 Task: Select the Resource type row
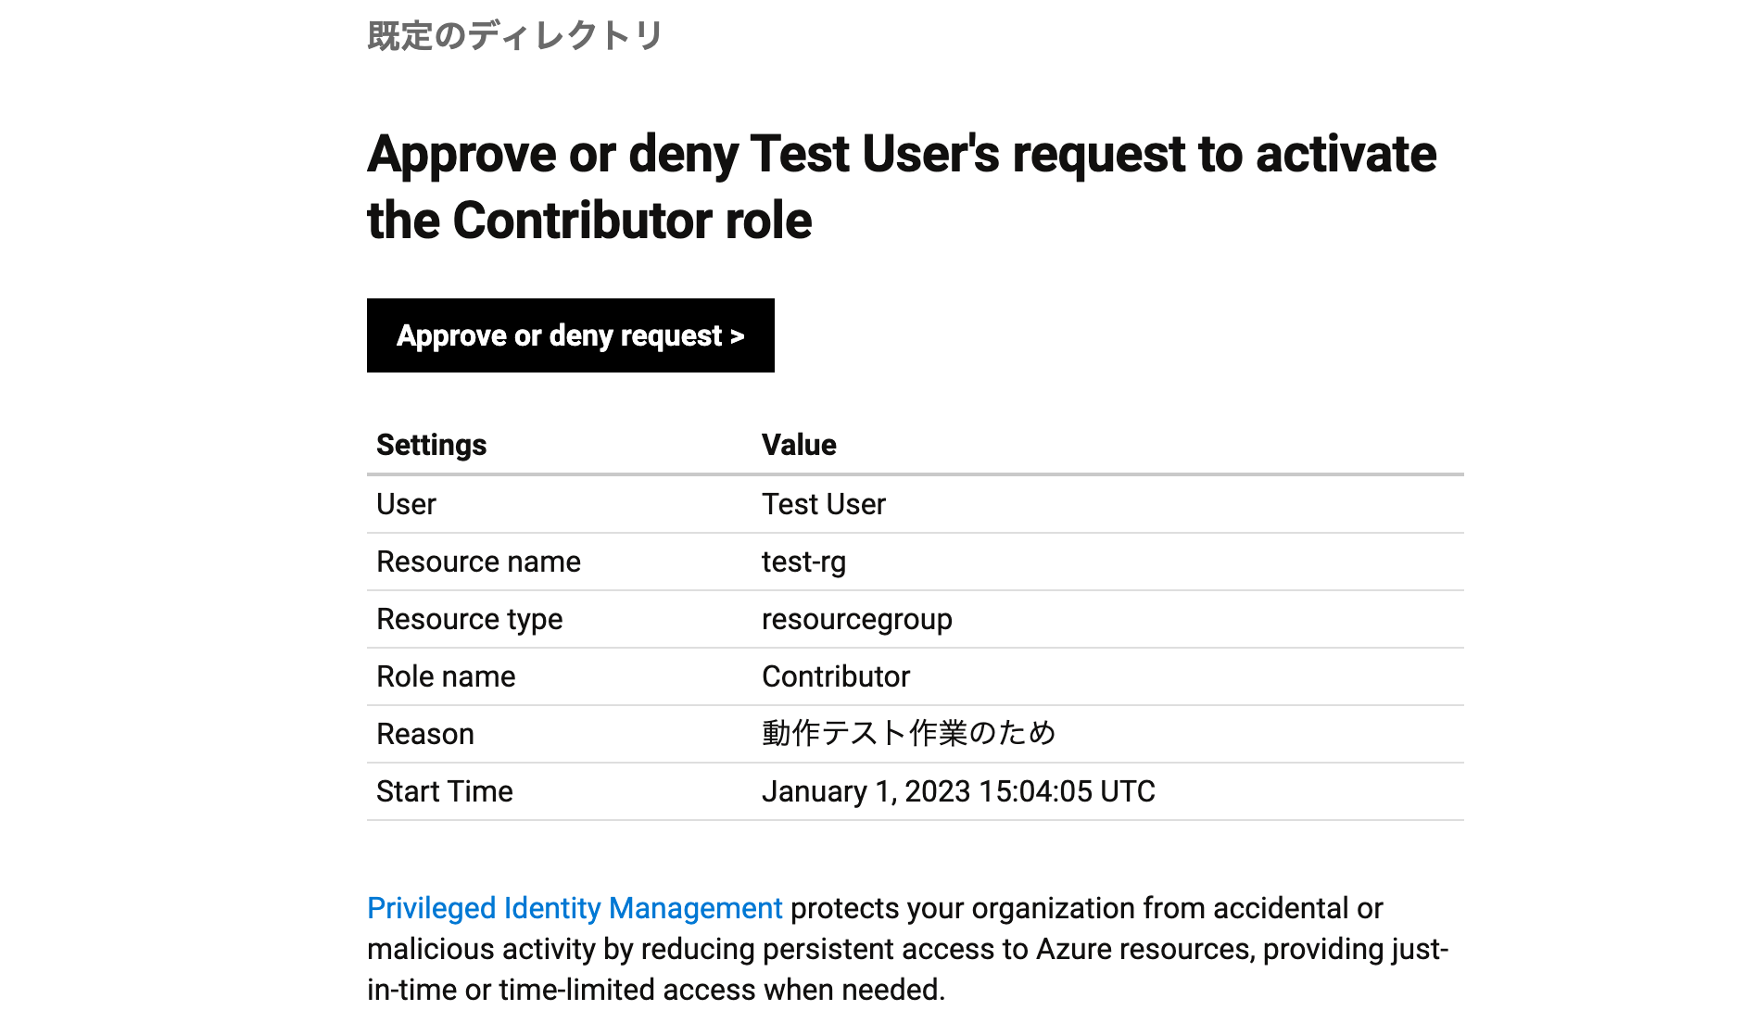pos(469,619)
